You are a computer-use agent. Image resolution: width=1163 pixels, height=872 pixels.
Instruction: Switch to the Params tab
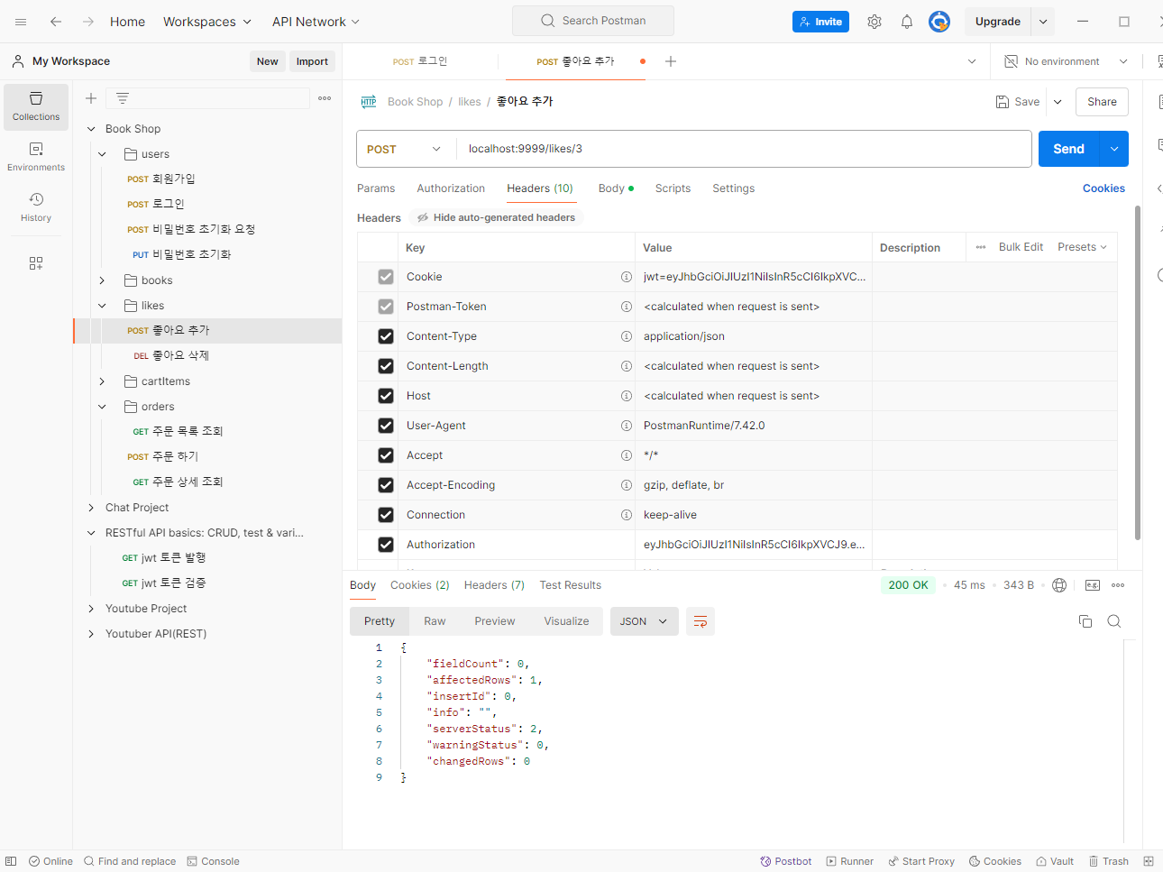(x=376, y=188)
